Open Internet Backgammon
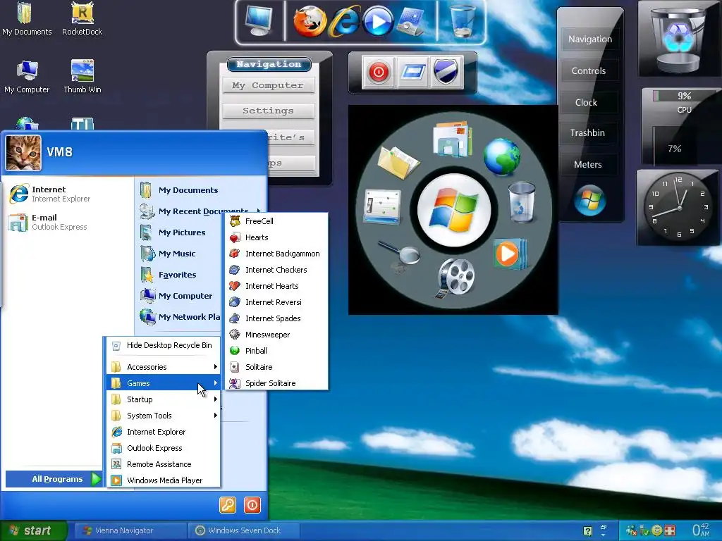Image resolution: width=722 pixels, height=541 pixels. [x=276, y=254]
